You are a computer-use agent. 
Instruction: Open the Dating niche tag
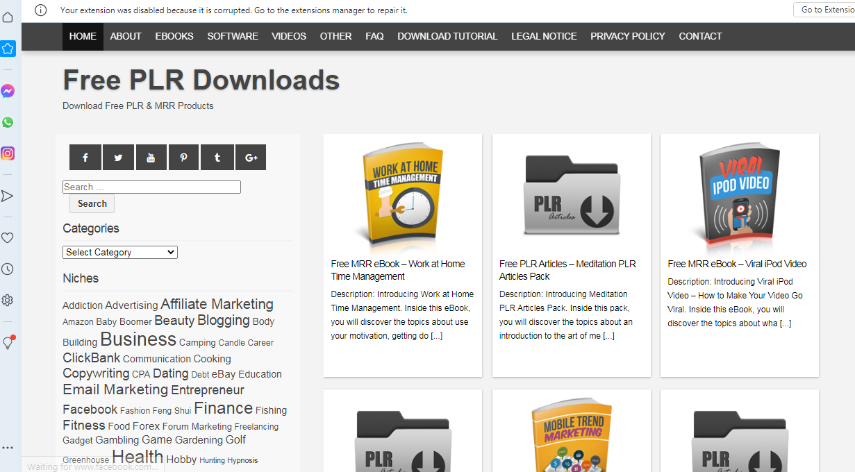coord(170,373)
